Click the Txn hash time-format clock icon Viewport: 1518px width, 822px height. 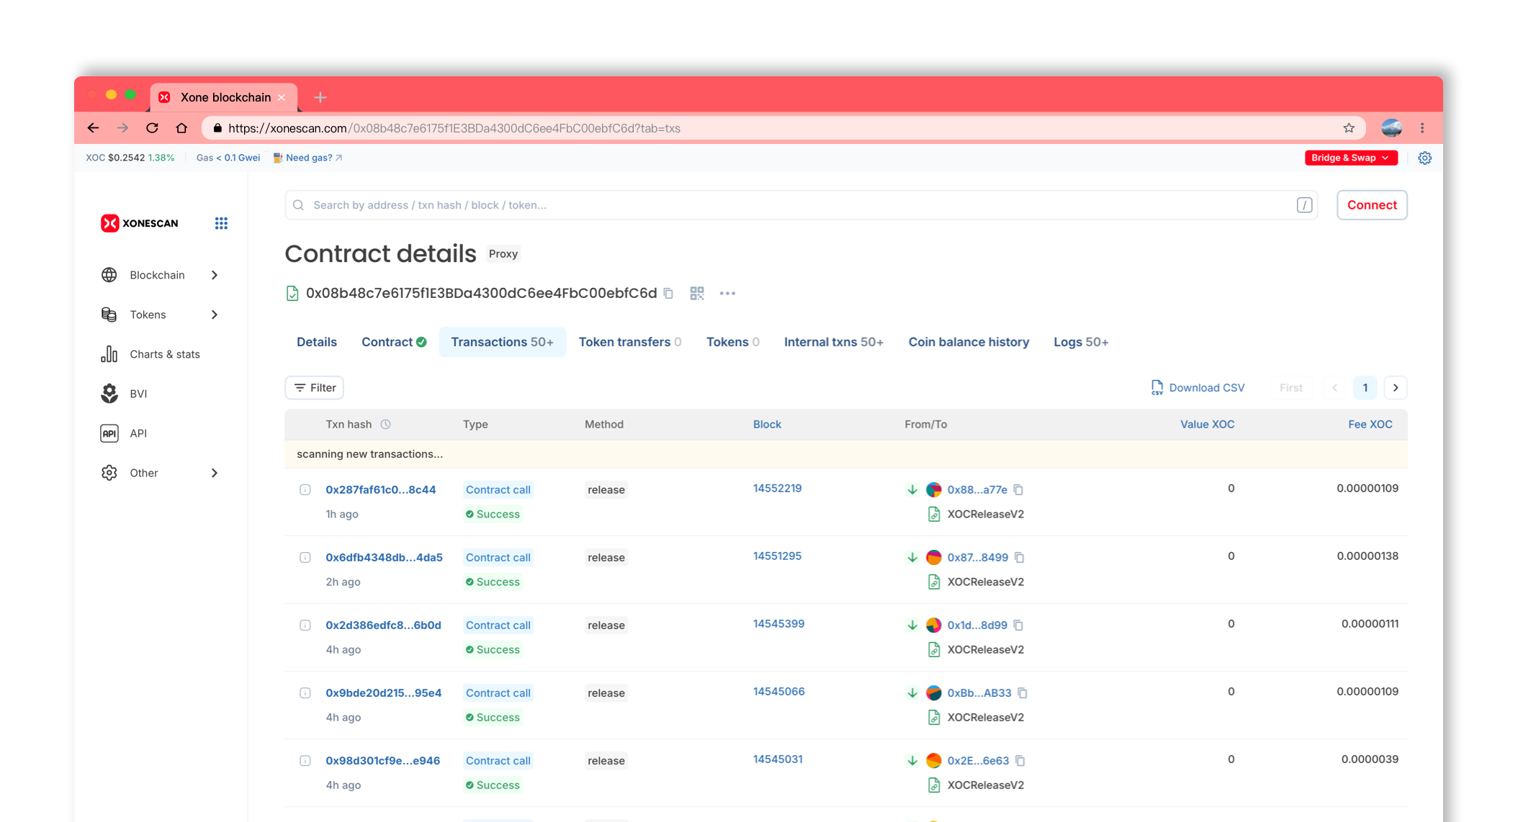click(386, 425)
